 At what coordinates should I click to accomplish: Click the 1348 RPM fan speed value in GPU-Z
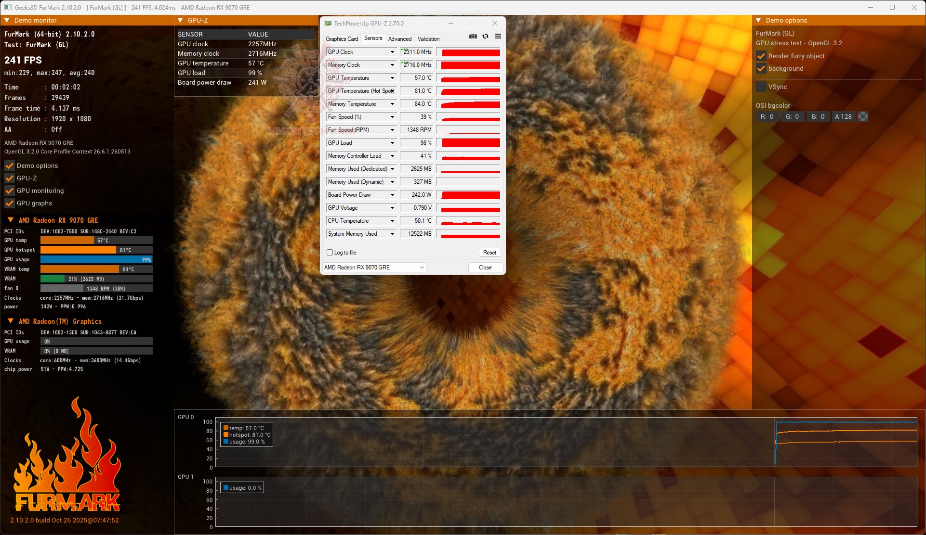(x=417, y=130)
